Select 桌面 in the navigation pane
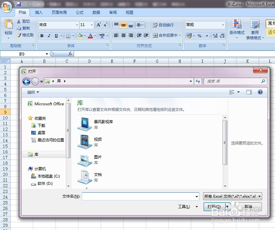275x230 pixels. 41,133
